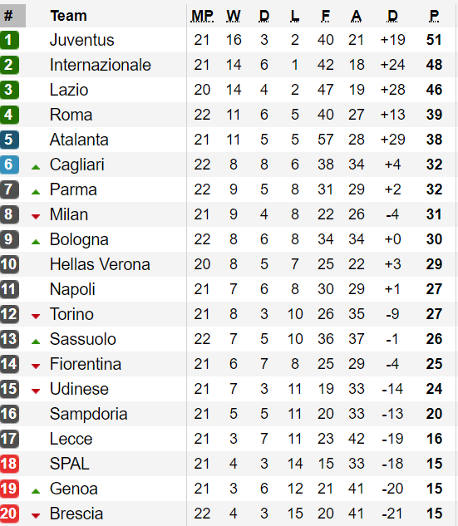Click the red position 18 badge
This screenshot has height=526, width=458.
(x=9, y=464)
